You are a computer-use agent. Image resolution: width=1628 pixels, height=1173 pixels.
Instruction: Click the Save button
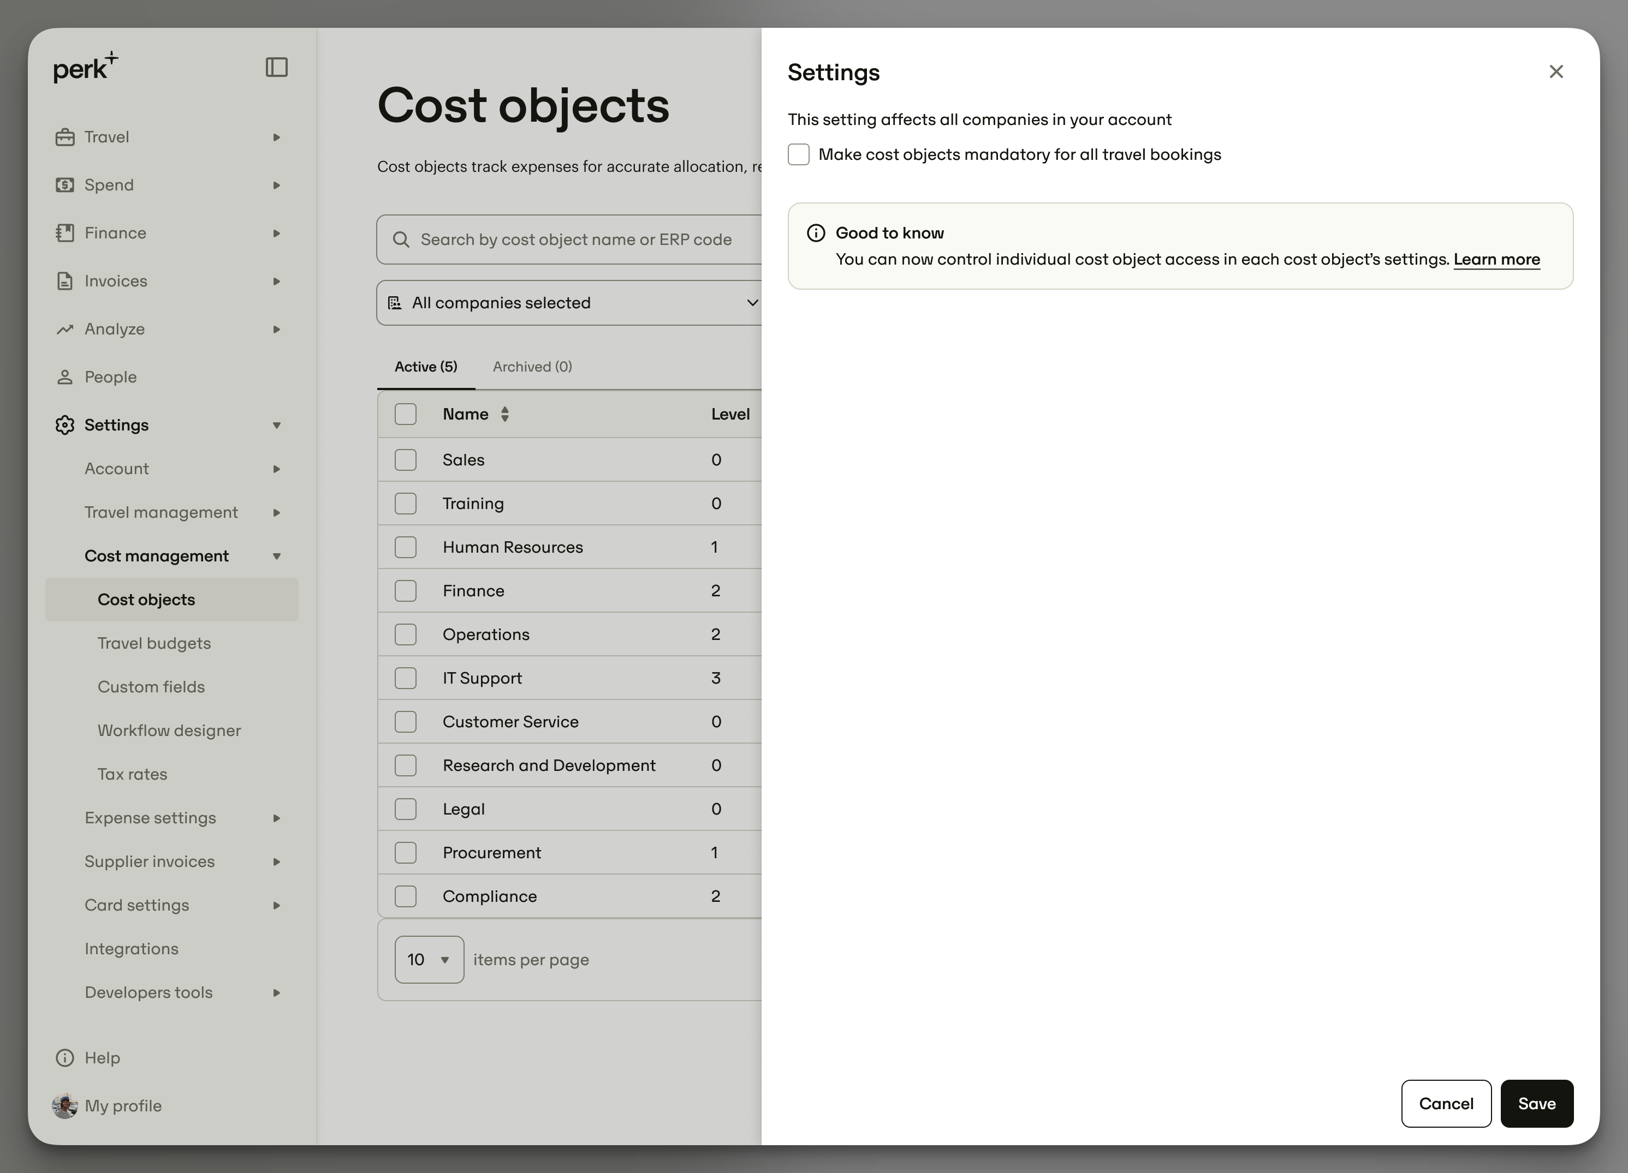[1537, 1104]
